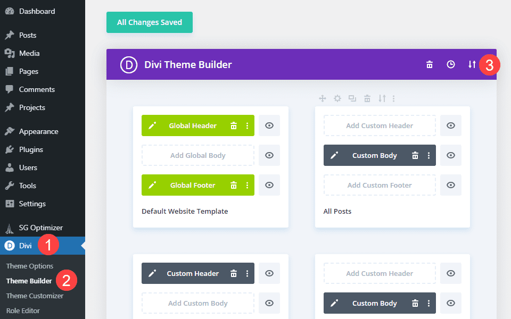Delete the Global Footer with its trash icon
Screen dimensions: 511x319
pos(234,185)
